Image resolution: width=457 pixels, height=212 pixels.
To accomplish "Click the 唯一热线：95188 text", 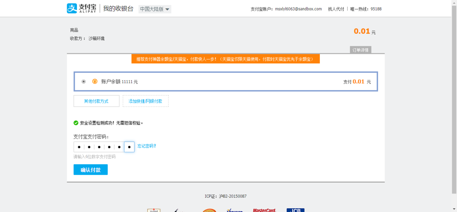I will tap(366, 9).
